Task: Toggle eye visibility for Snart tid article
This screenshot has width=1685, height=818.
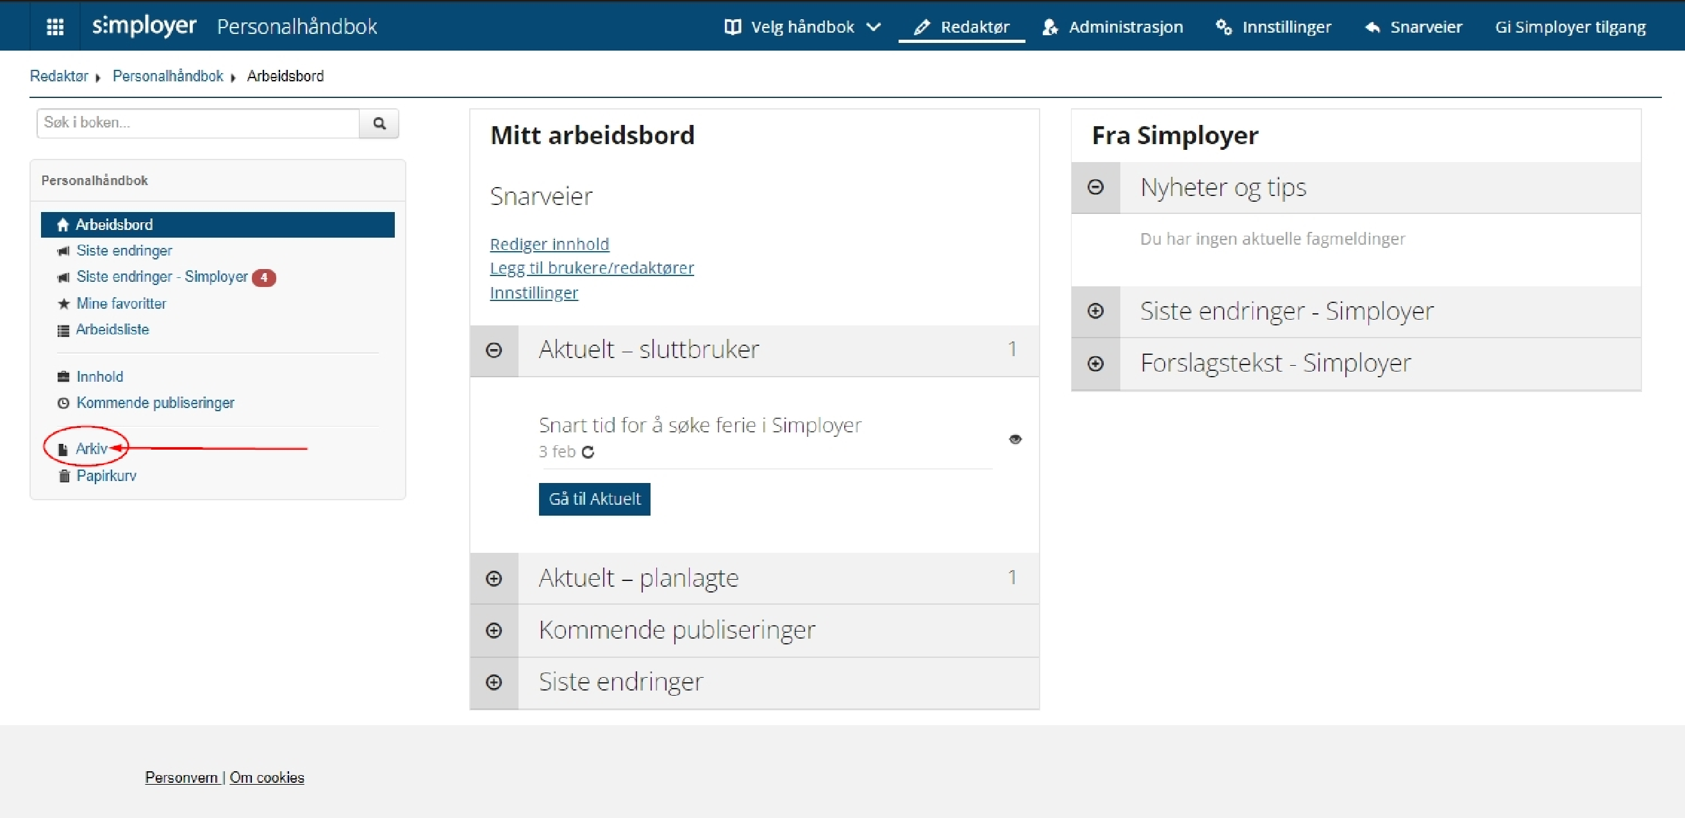Action: [1015, 439]
